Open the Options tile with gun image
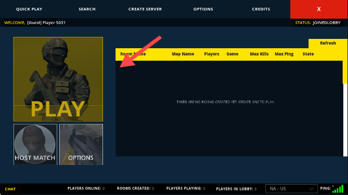 point(81,144)
